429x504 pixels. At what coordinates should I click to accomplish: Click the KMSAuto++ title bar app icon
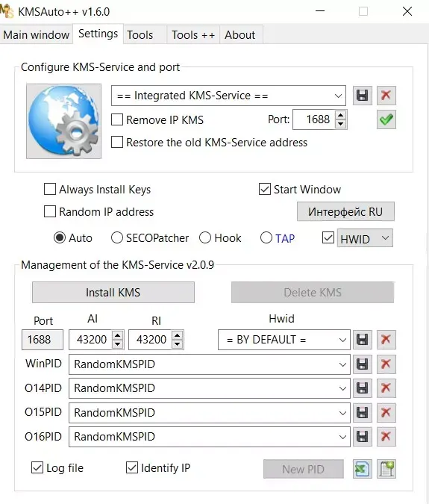(7, 11)
